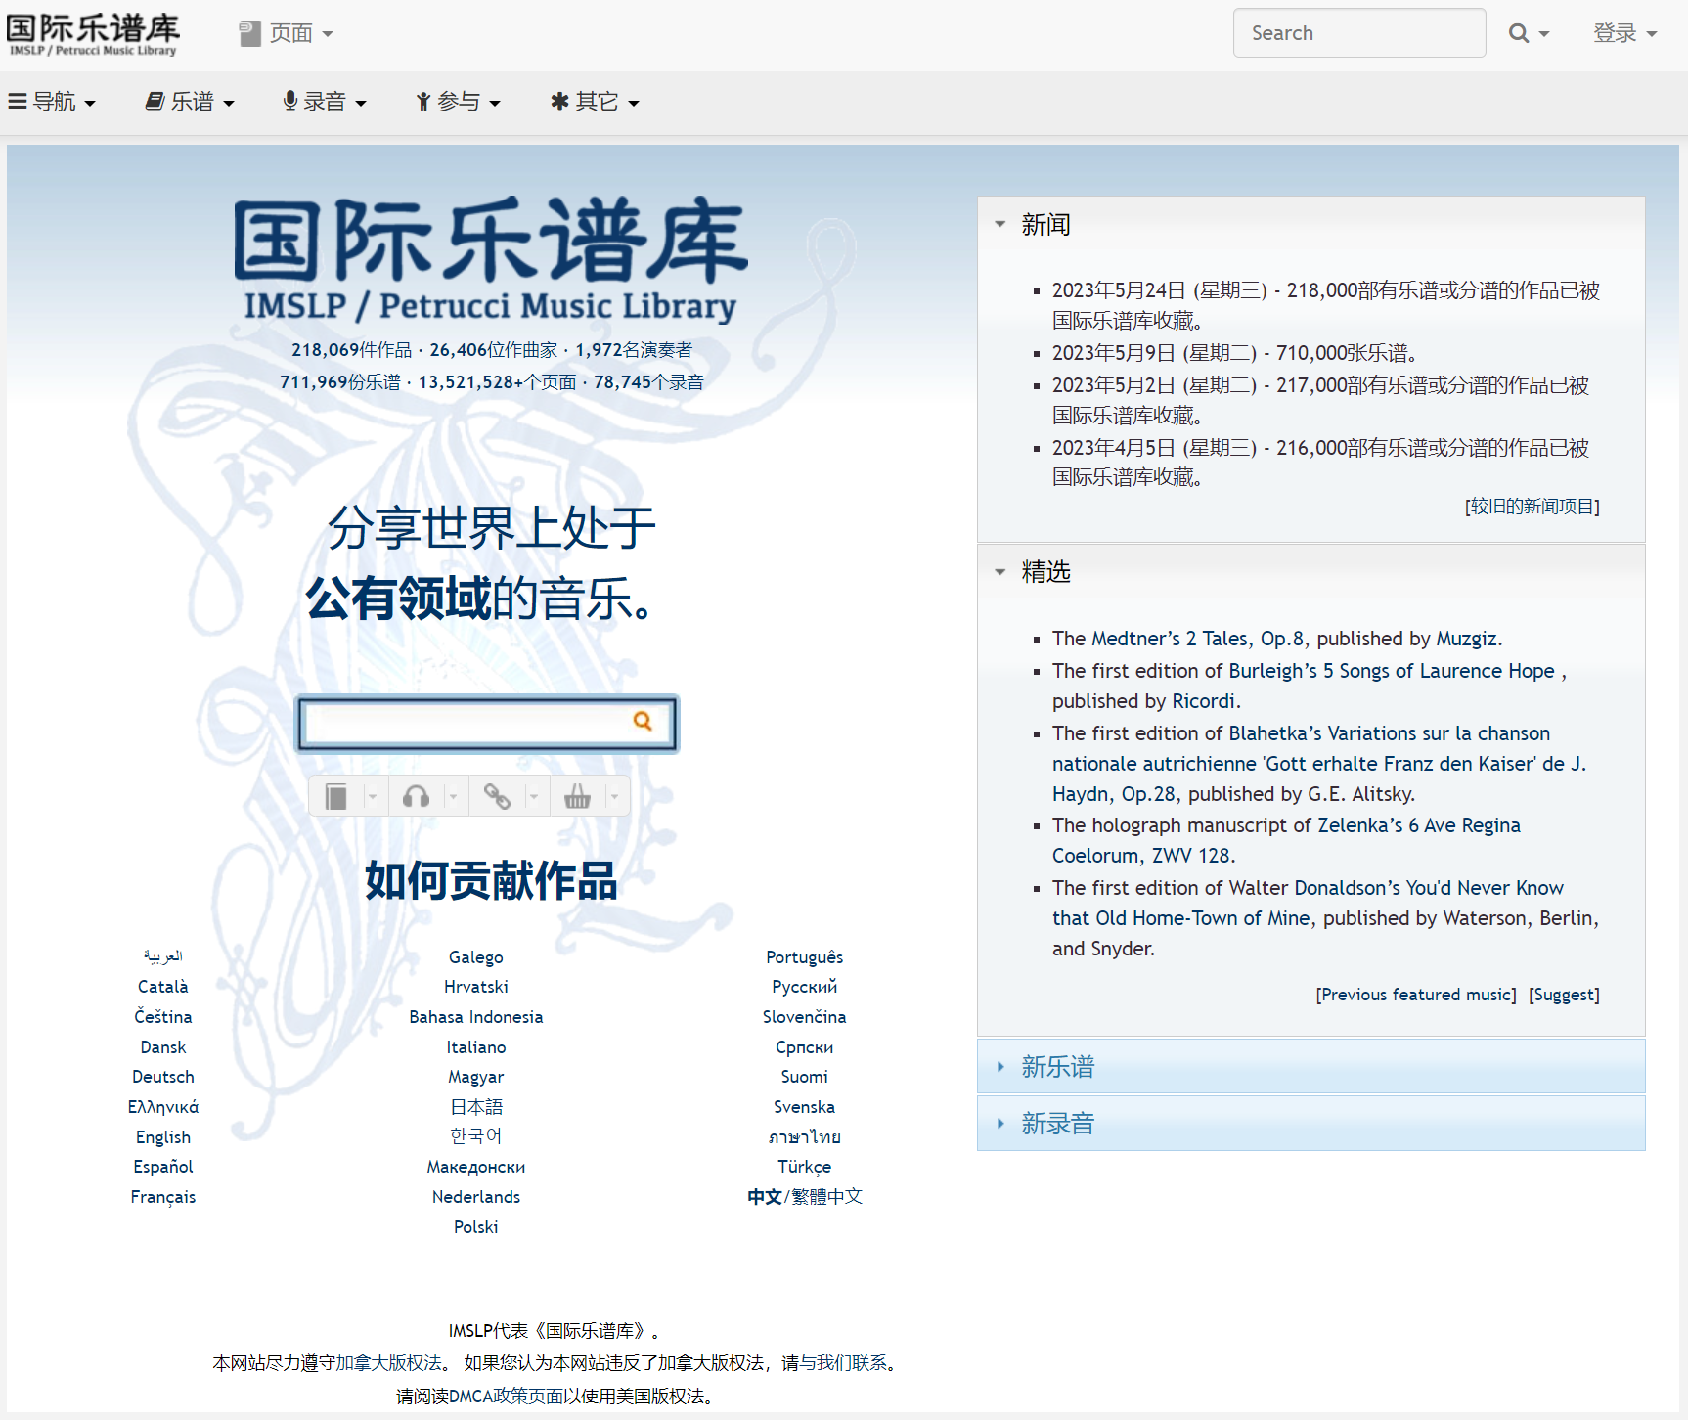Click the top Search input field
Screen dimensions: 1688x1420
[1359, 33]
